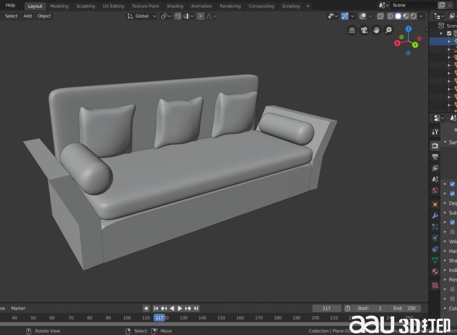Enable wireframe viewport shading
Viewport: 457px width, 335px height.
(x=390, y=16)
